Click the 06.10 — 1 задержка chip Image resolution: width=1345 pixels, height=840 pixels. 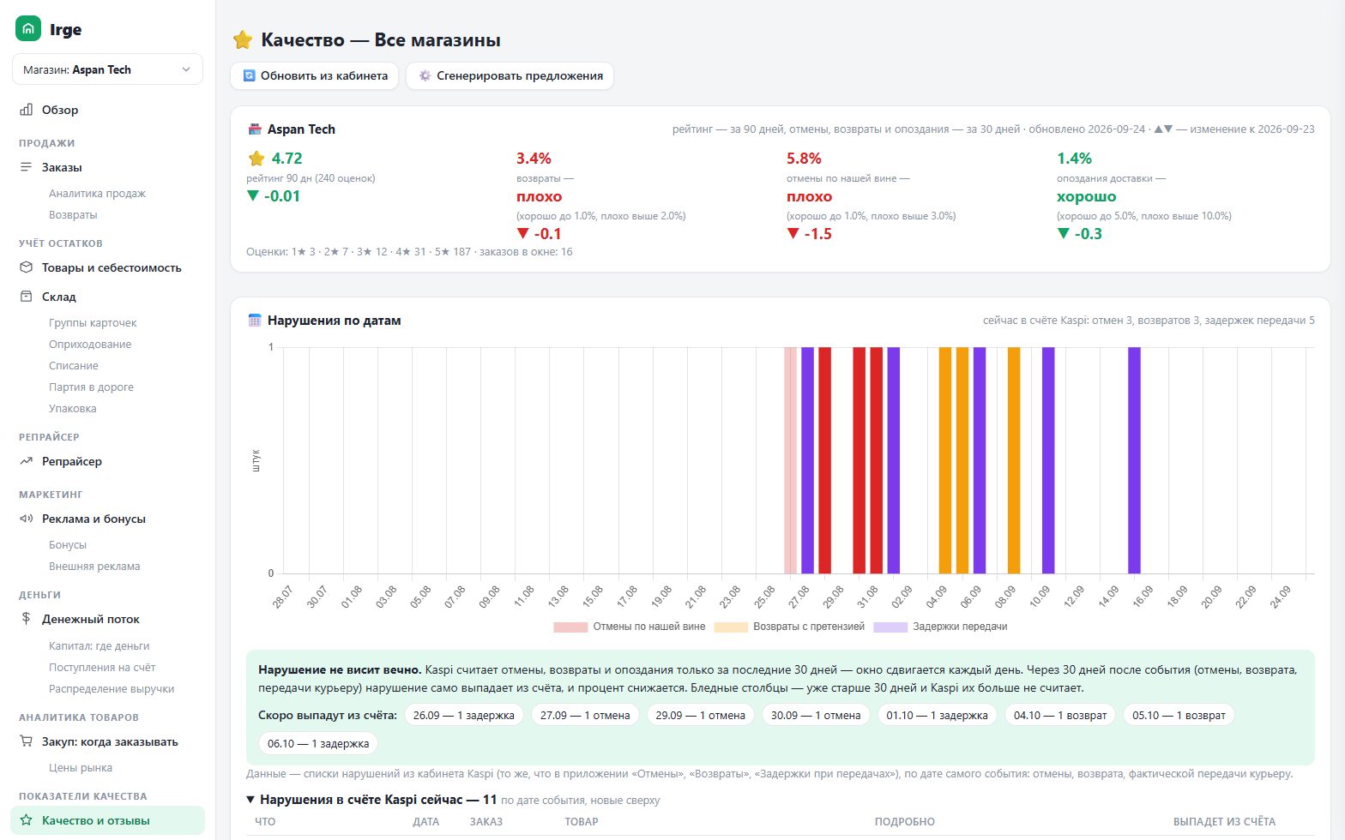pyautogui.click(x=318, y=743)
